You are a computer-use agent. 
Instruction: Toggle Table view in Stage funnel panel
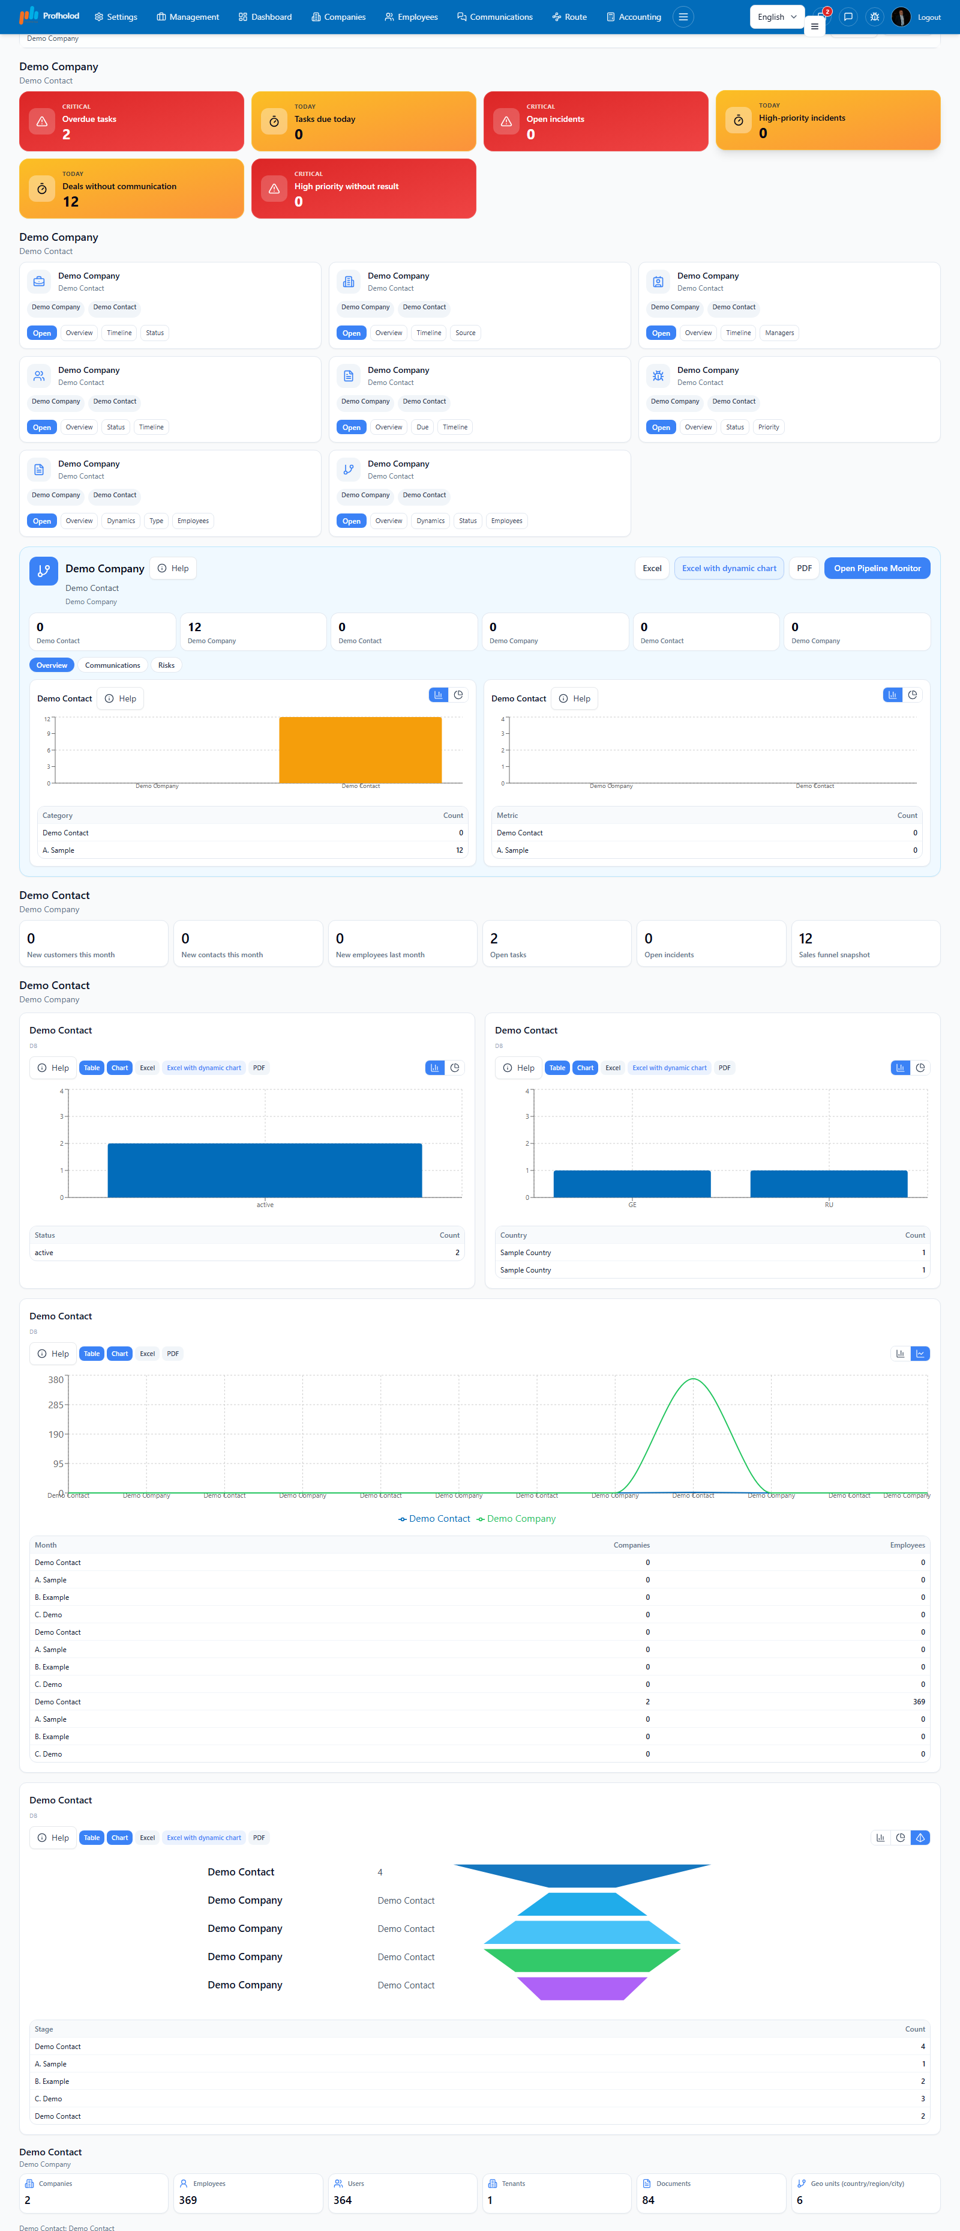click(92, 1838)
